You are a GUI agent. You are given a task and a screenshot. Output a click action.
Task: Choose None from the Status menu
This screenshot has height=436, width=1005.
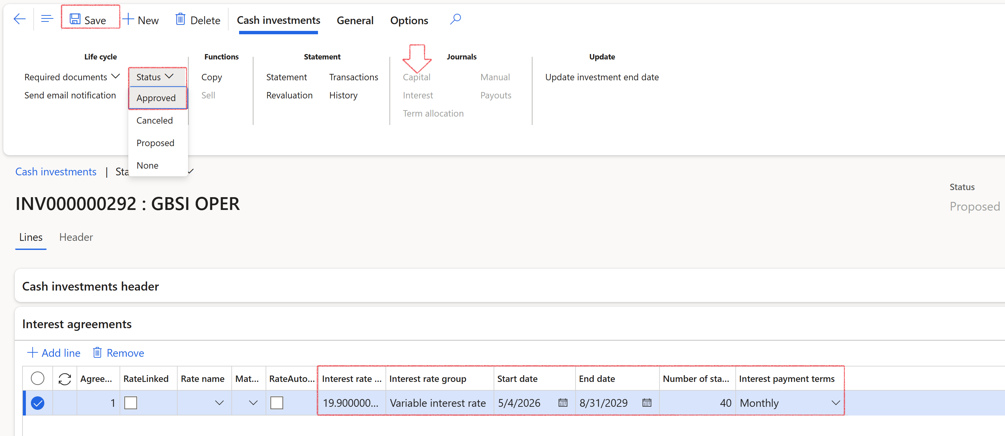pos(158,165)
